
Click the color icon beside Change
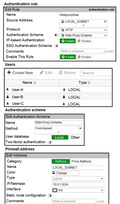[53, 173]
